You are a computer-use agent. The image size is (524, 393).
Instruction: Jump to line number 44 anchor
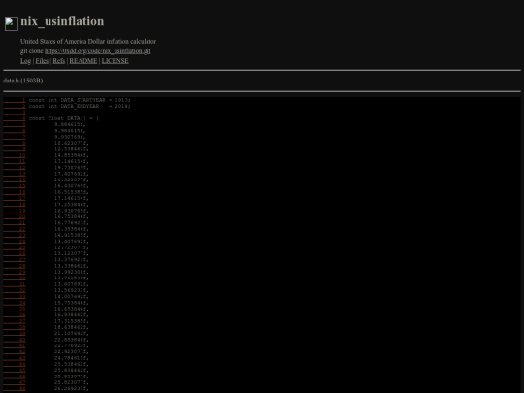[15, 364]
